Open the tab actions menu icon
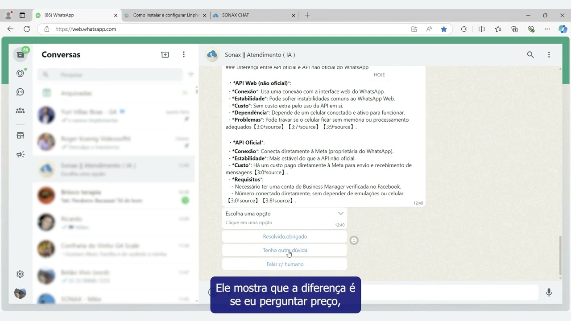The image size is (571, 321). 22,15
